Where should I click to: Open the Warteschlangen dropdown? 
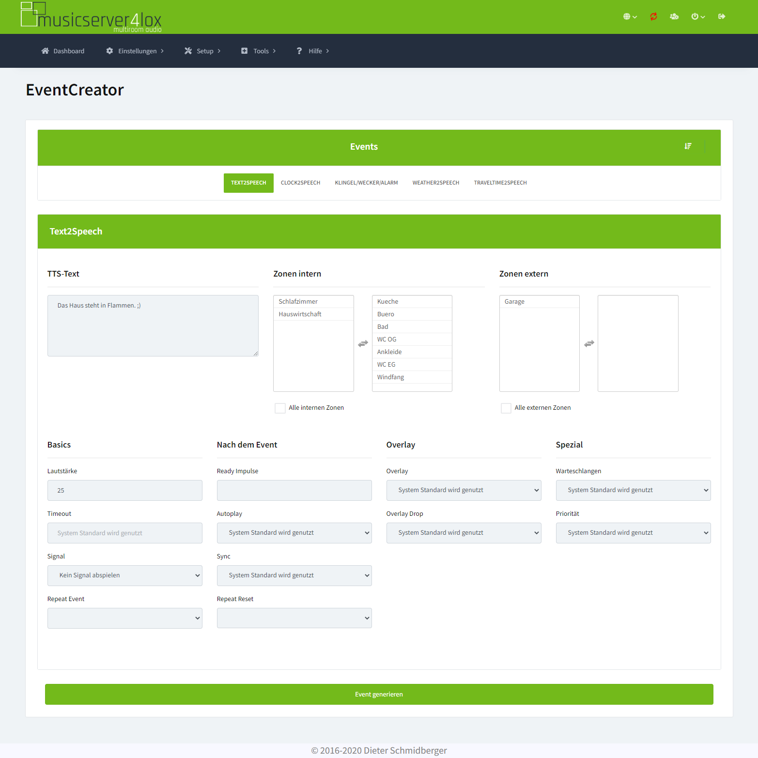pos(634,490)
